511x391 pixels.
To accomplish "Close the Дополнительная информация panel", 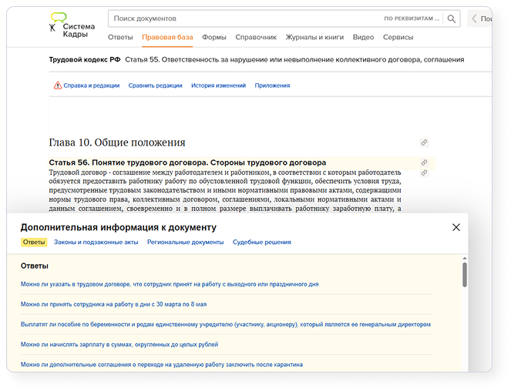I will click(x=456, y=227).
